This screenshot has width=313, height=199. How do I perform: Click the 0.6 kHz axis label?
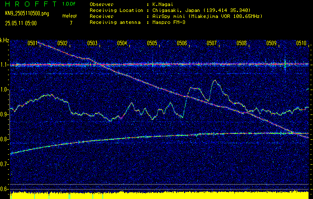click(4, 189)
